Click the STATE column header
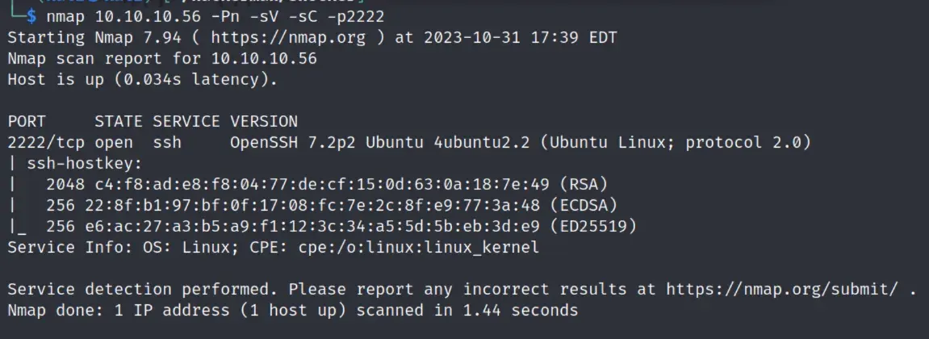The image size is (929, 339). (119, 121)
